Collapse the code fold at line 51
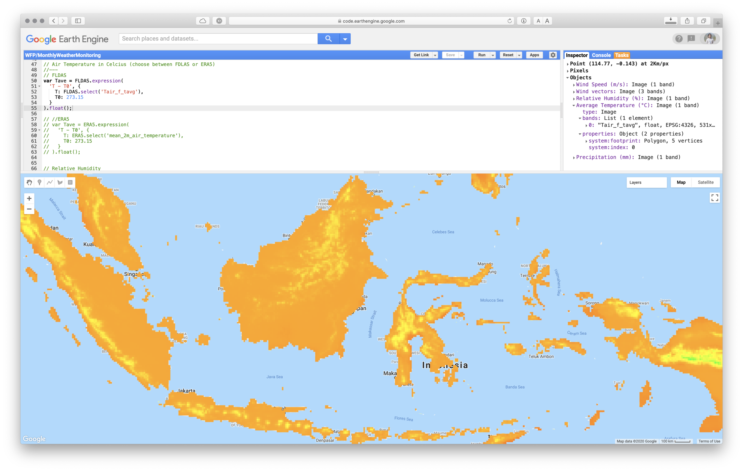Screen dimensions: 743x471 (40, 87)
